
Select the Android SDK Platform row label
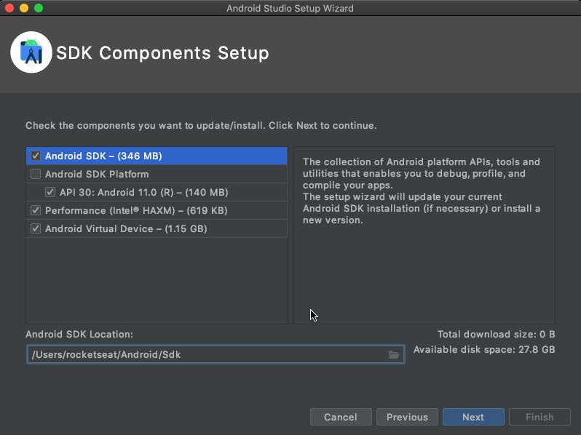[x=97, y=174]
